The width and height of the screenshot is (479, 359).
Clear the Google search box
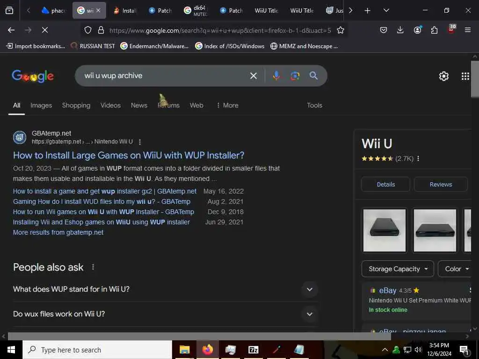pos(253,76)
